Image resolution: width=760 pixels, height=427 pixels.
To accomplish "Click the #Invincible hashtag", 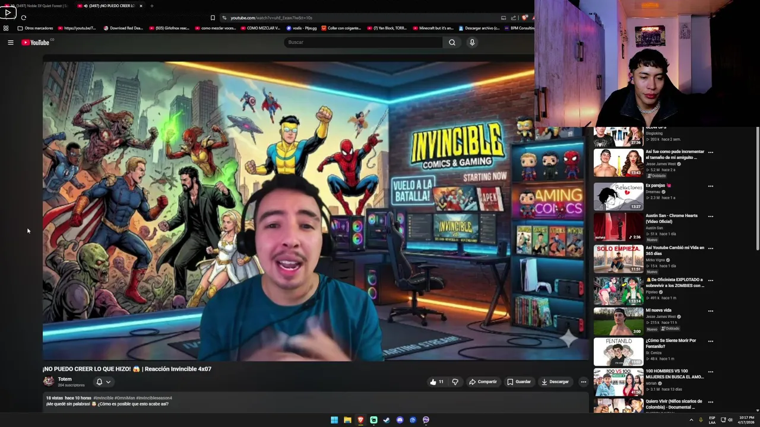I will pyautogui.click(x=103, y=398).
